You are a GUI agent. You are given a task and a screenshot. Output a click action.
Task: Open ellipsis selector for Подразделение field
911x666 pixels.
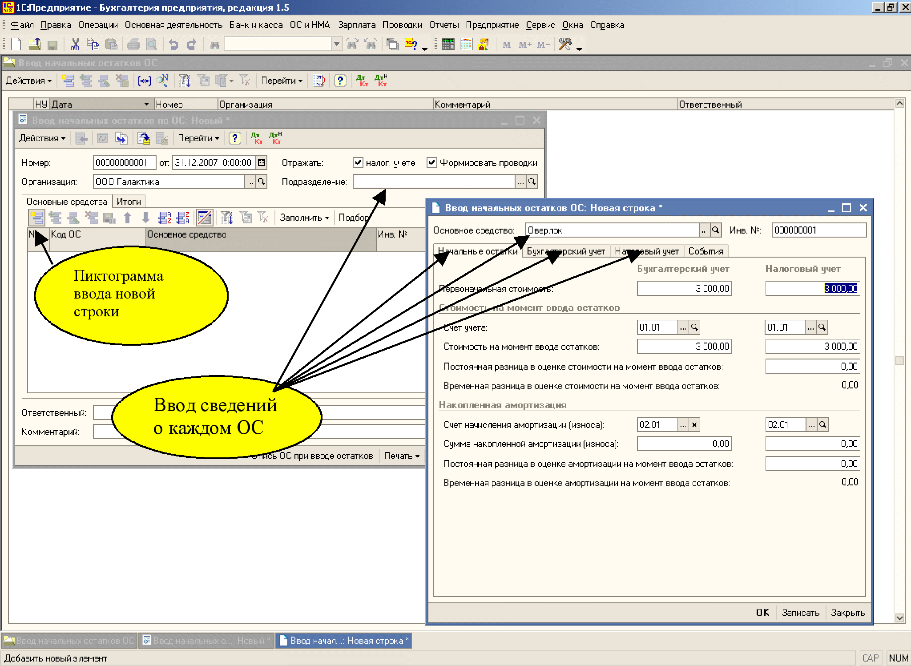pos(520,182)
